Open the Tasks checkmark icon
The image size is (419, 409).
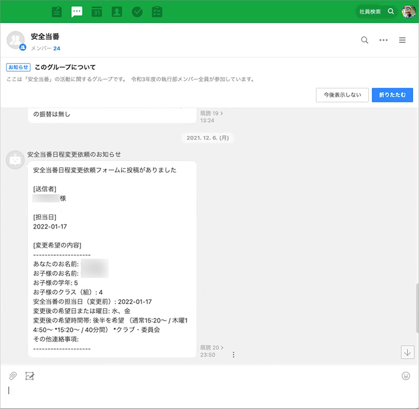pyautogui.click(x=137, y=12)
